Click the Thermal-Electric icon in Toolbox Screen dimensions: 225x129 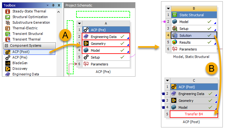click(x=7, y=28)
